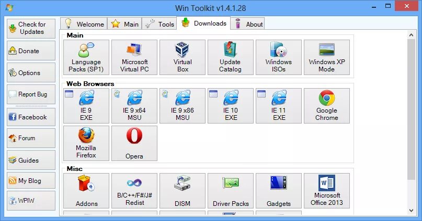Open the Guides button
The image size is (422, 221).
click(31, 160)
